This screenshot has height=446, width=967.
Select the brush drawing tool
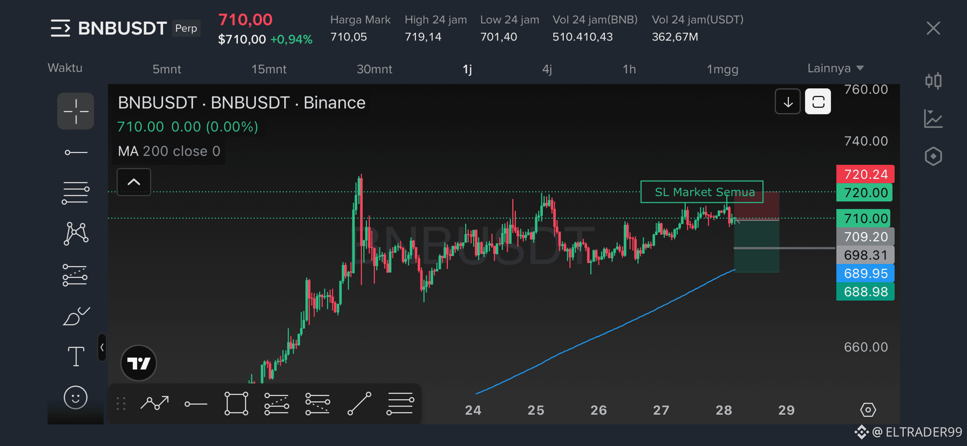pos(76,316)
